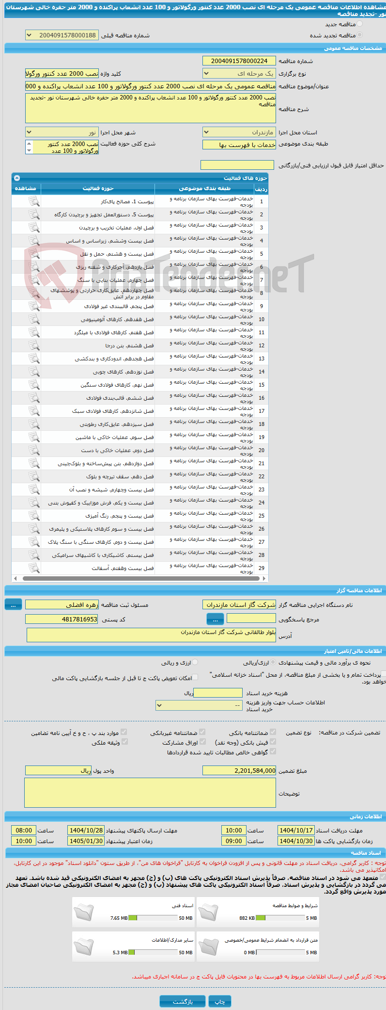Click the view magnifier icon in row 3
The image size is (386, 1010).
click(x=34, y=228)
